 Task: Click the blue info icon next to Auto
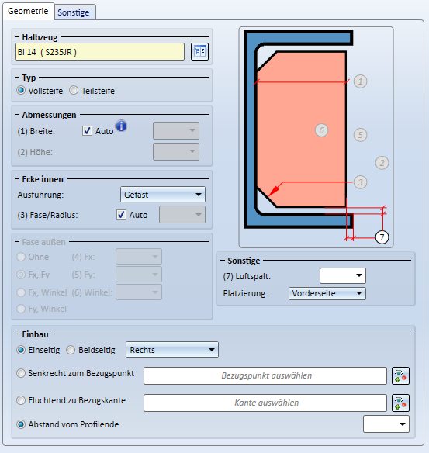point(121,126)
